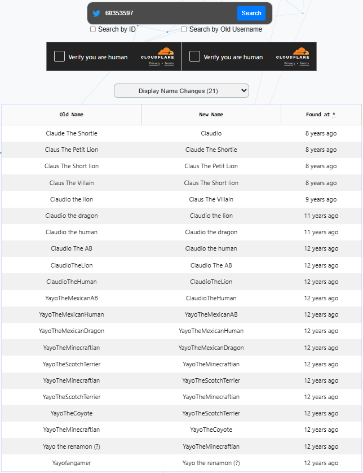Click the left Cloudflare logo
This screenshot has height=473, width=363.
(x=157, y=54)
